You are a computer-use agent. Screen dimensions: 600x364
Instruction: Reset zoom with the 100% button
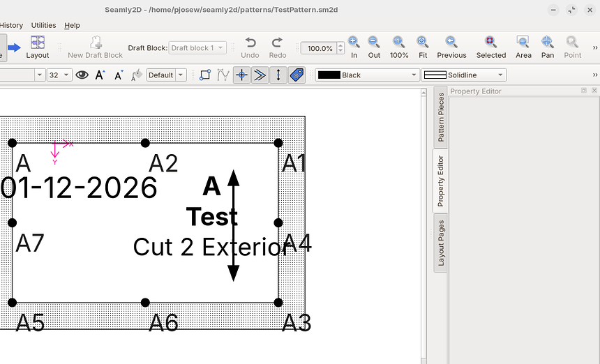(x=398, y=47)
